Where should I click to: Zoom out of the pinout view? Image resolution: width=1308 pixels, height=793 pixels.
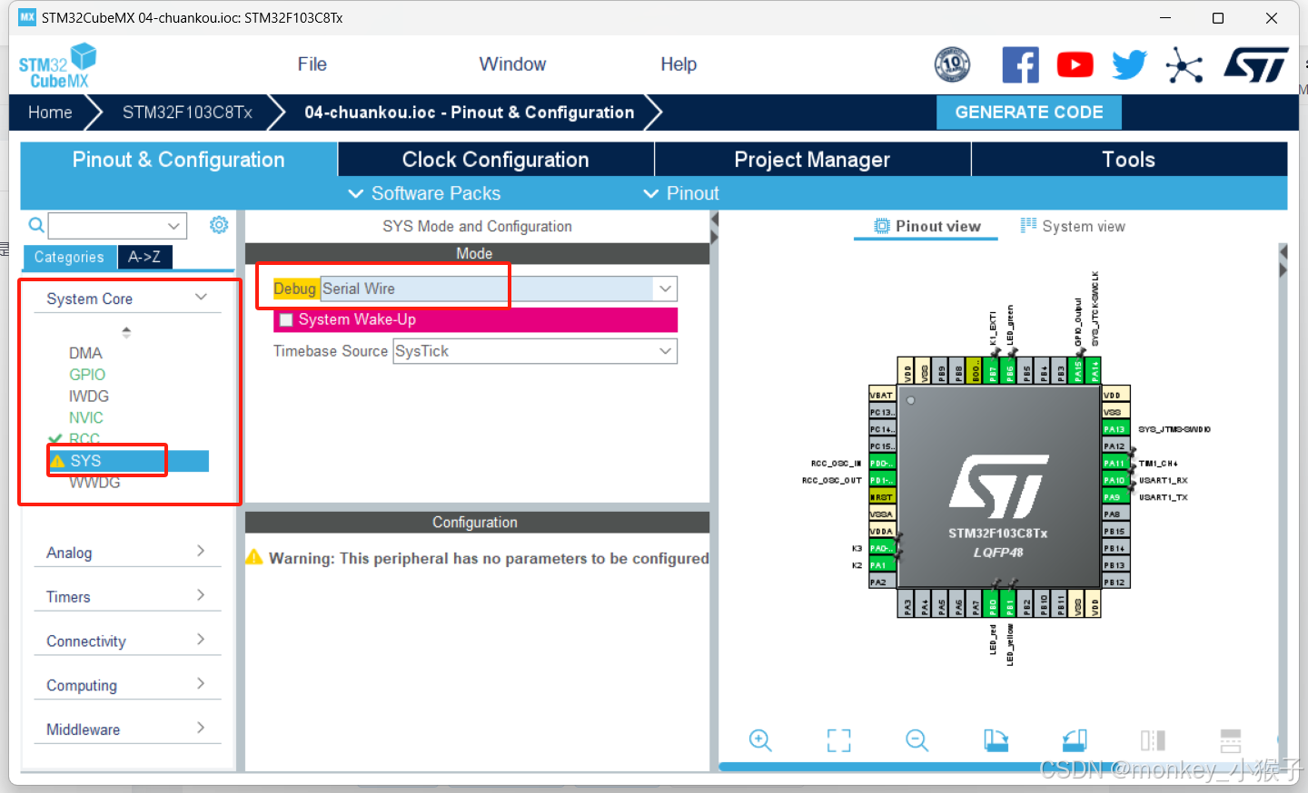pyautogui.click(x=917, y=740)
